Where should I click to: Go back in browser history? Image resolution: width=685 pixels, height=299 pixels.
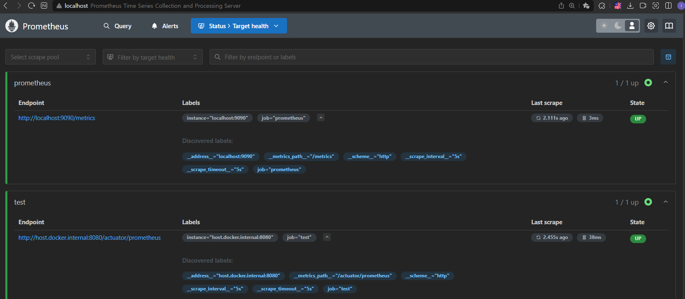[x=6, y=6]
